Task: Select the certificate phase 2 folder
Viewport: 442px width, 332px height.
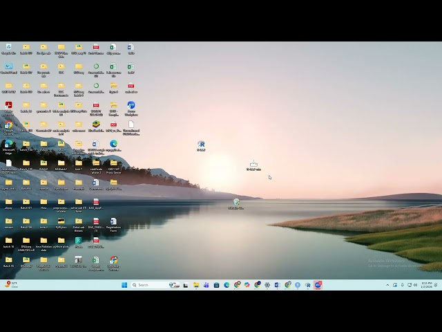Action: (96, 164)
